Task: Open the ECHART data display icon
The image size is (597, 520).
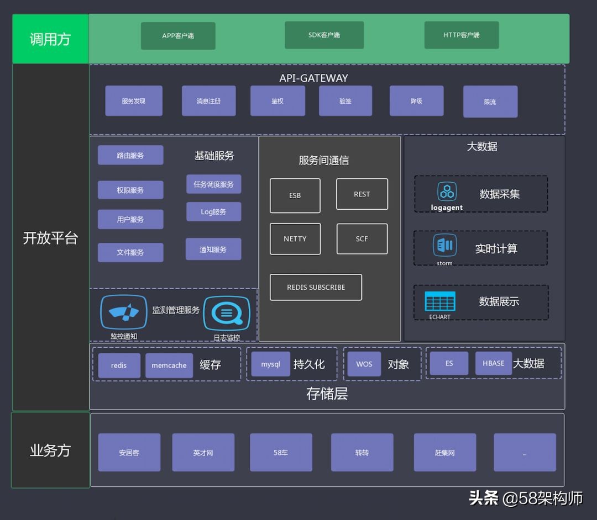Action: tap(439, 301)
